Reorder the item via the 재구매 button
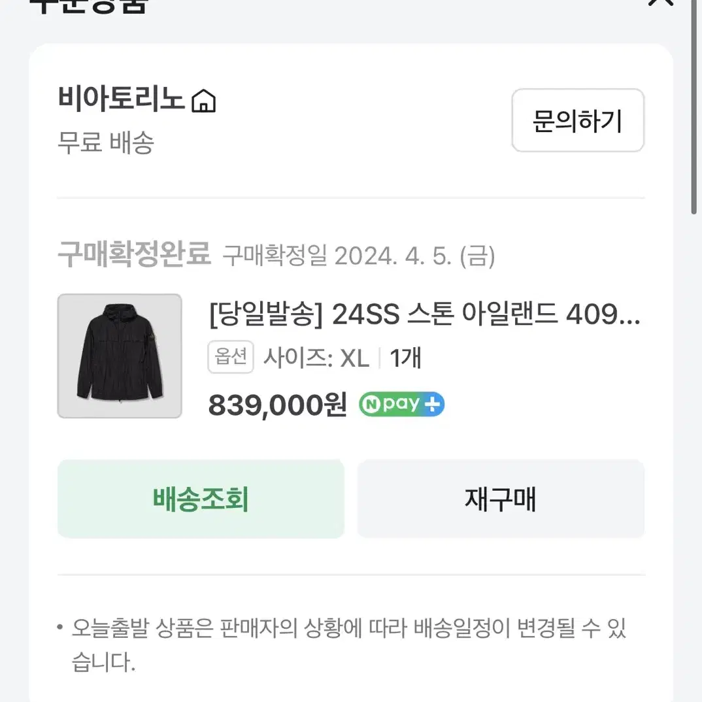 [x=501, y=499]
